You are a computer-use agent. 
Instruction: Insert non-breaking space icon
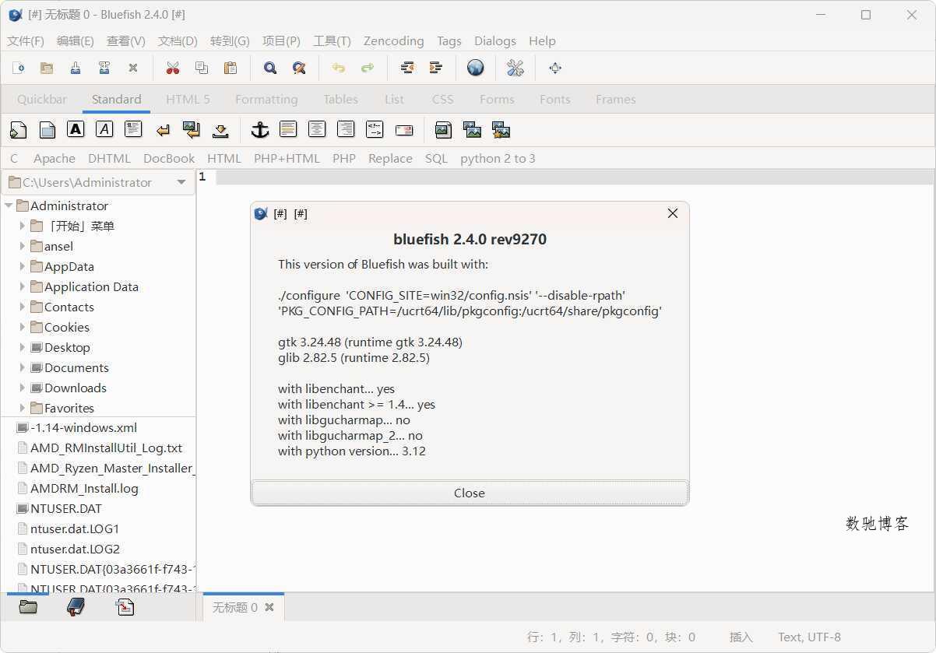220,130
